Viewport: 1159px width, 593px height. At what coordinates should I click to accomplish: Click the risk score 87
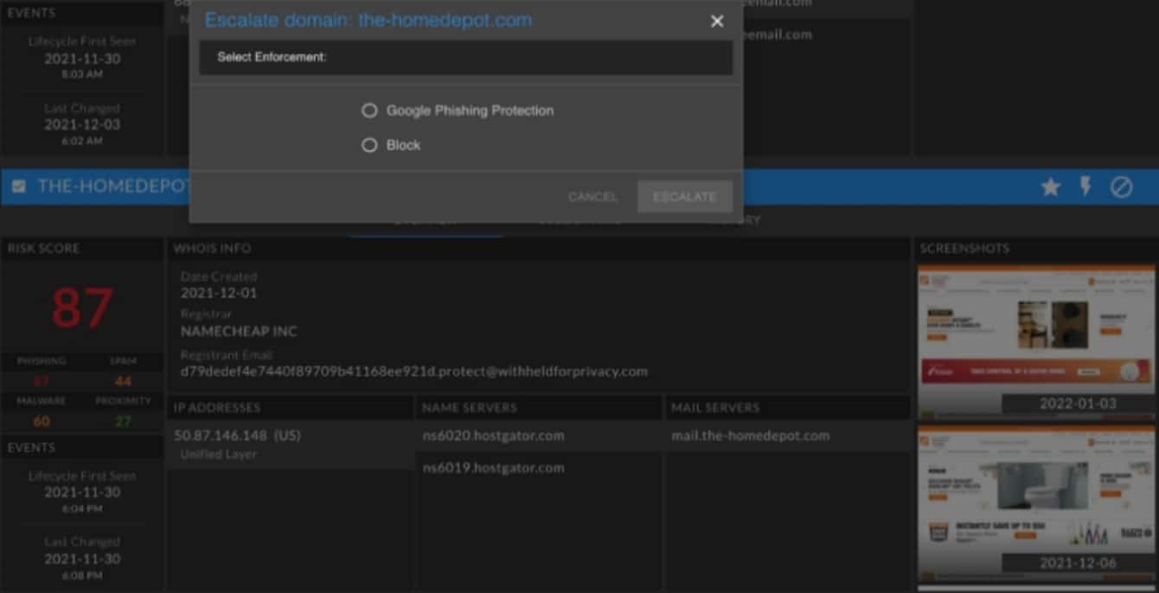click(x=82, y=309)
